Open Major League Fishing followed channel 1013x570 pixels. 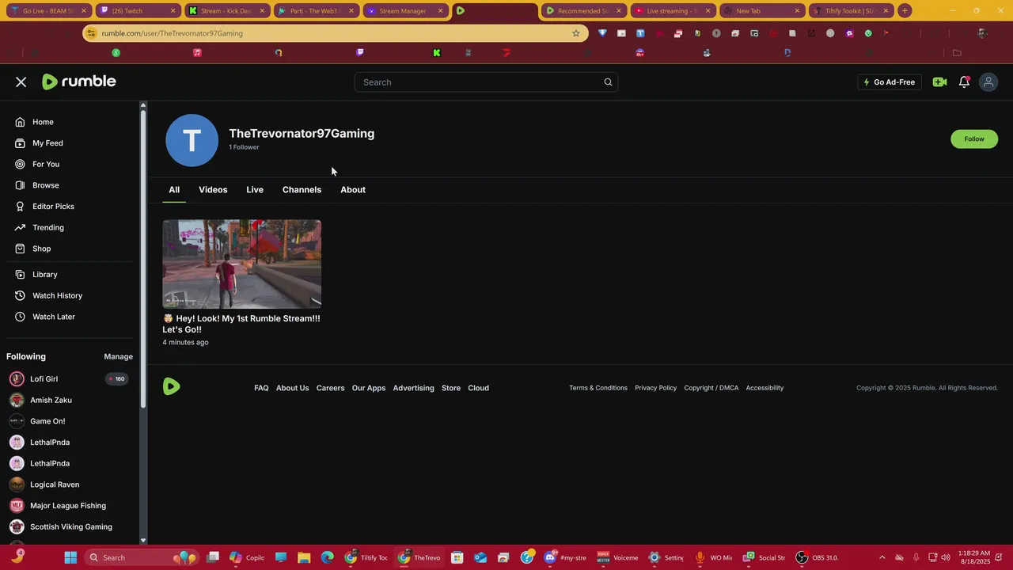(68, 506)
